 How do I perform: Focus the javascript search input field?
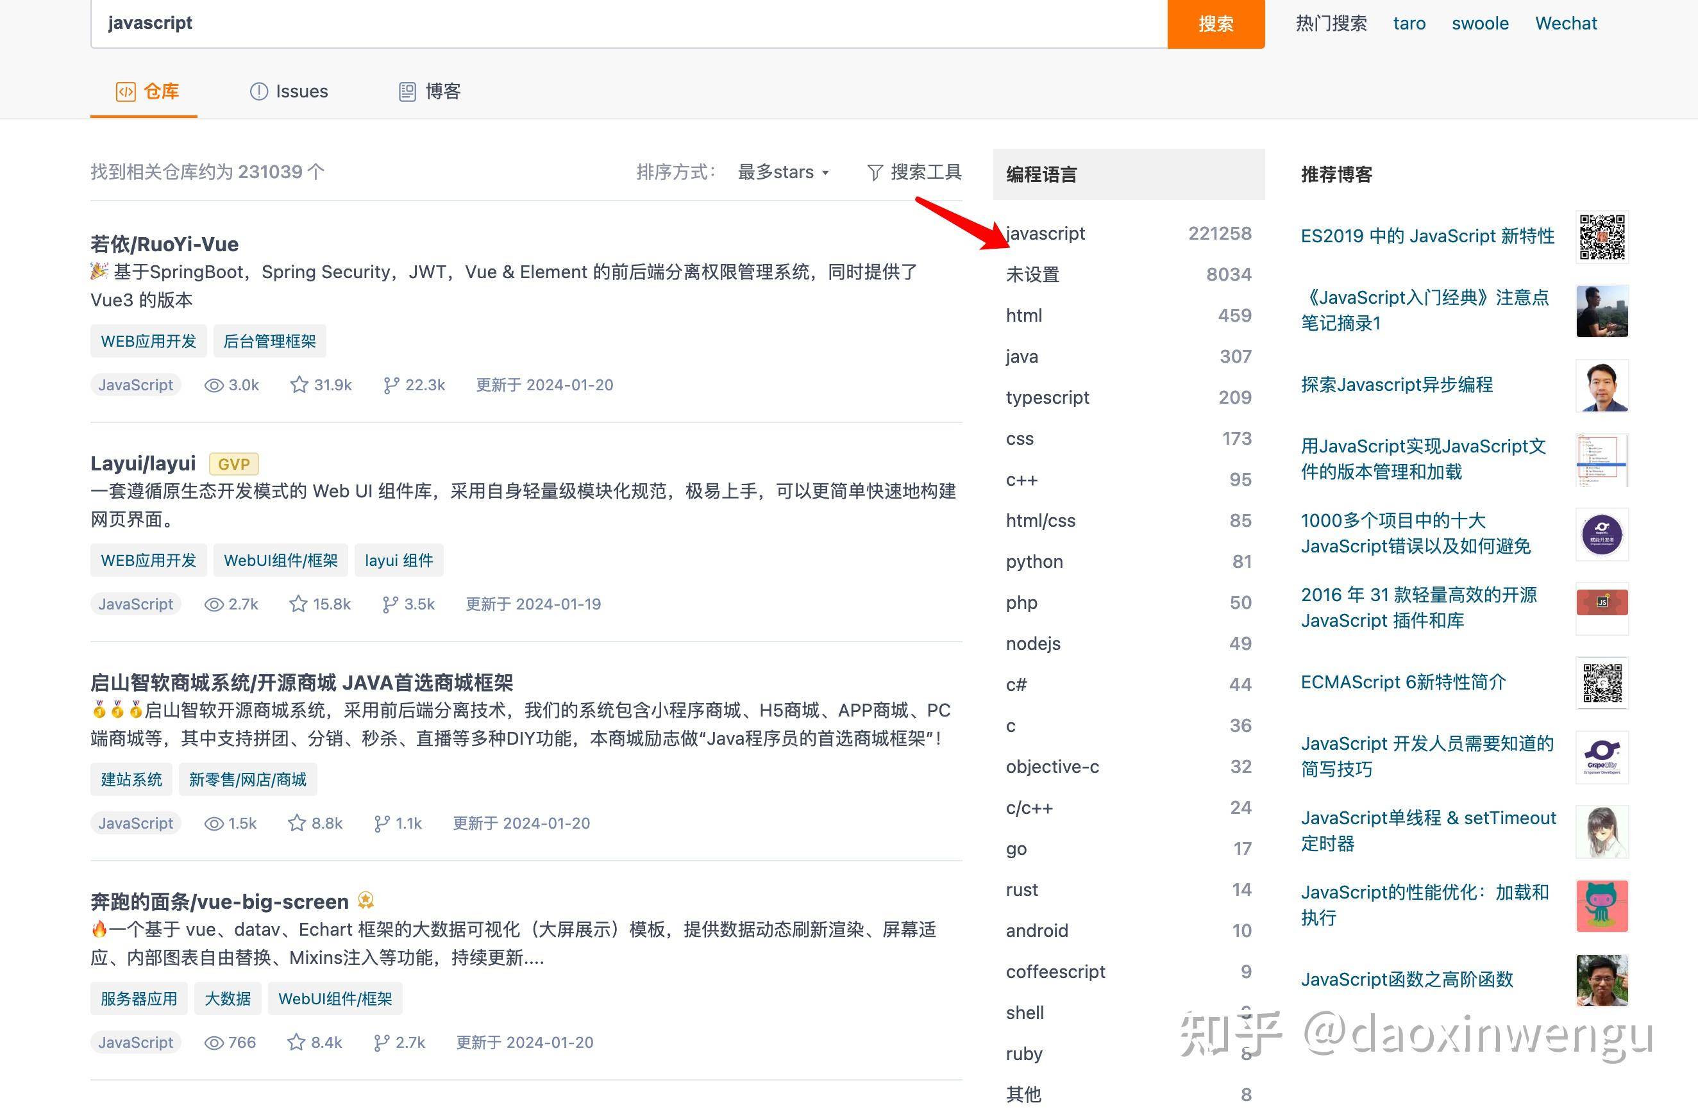pos(628,24)
